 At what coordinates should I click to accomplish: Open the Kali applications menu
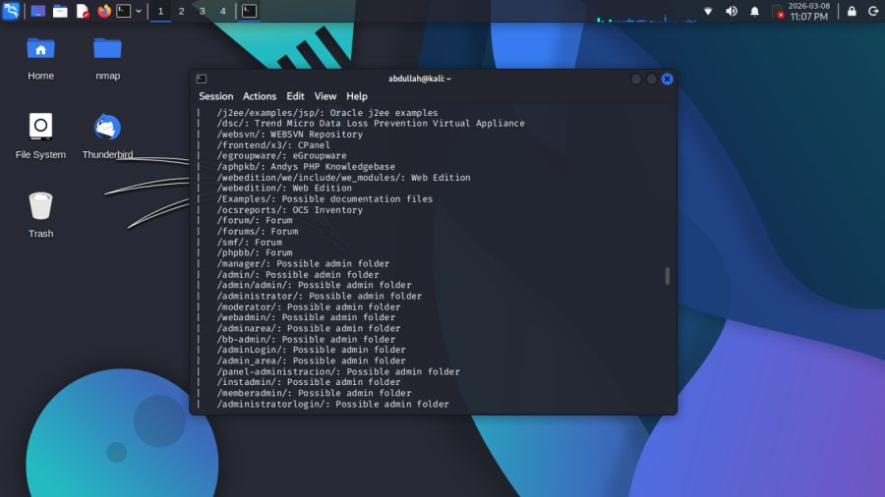(11, 11)
